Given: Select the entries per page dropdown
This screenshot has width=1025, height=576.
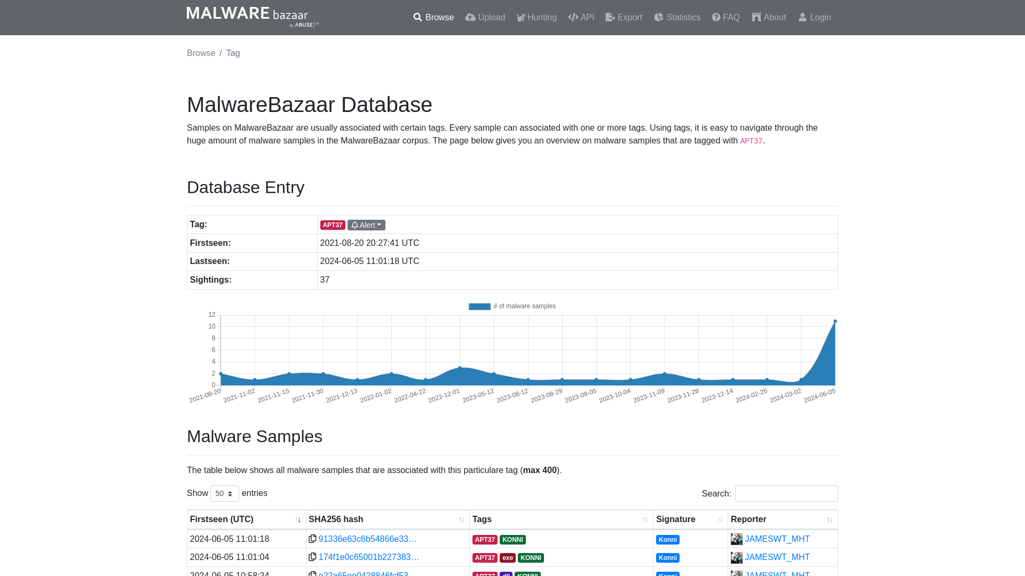Looking at the screenshot, I should pyautogui.click(x=224, y=493).
